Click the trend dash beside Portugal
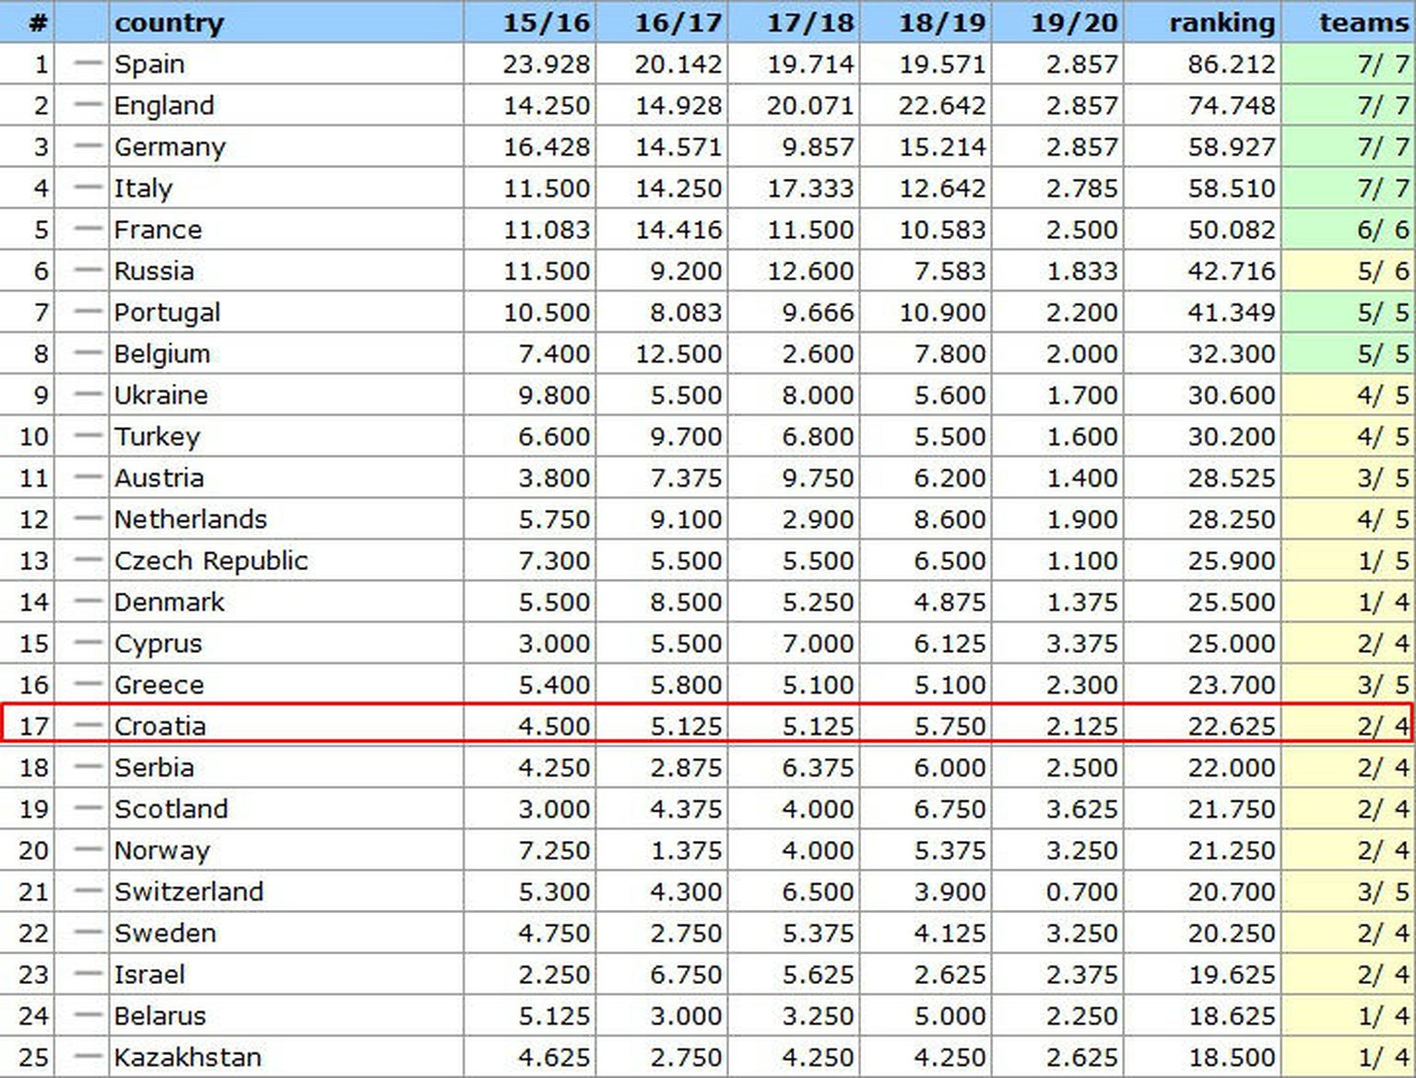This screenshot has height=1078, width=1416. (87, 312)
